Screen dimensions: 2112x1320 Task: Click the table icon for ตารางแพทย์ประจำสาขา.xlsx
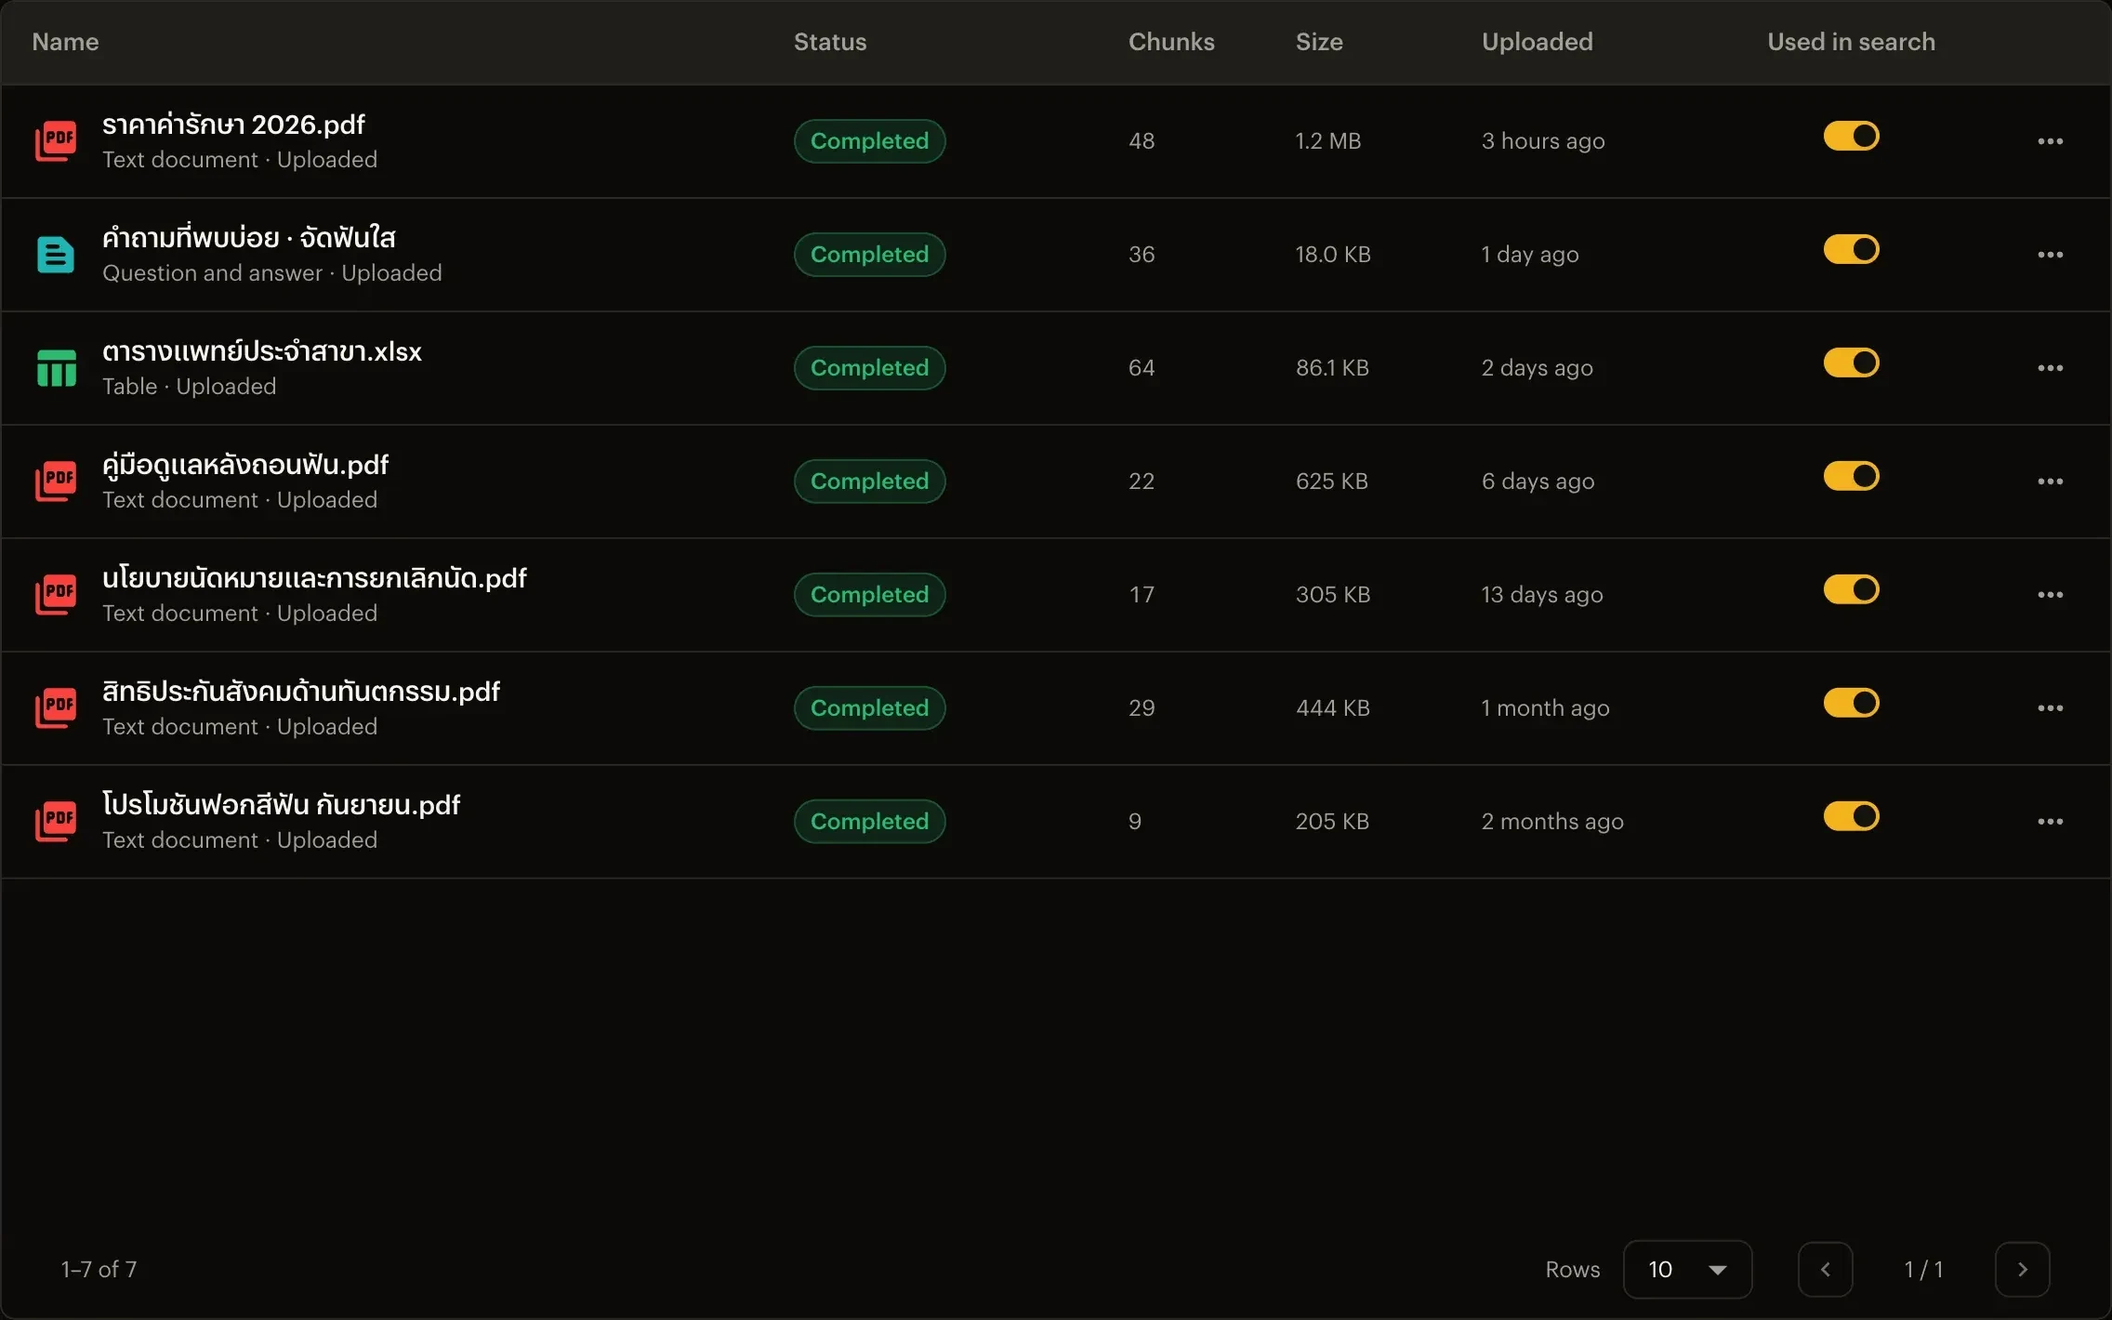pyautogui.click(x=56, y=368)
